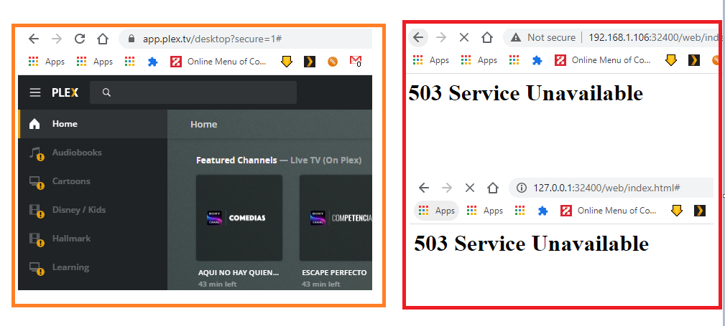Screen dimensions: 725x326
Task: Open first Apps bookmark in the Plex window
Action: pos(46,62)
